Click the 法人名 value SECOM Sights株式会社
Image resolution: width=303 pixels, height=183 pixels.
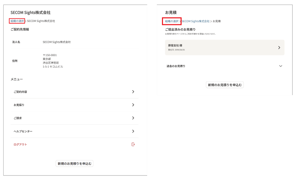pyautogui.click(x=56, y=42)
